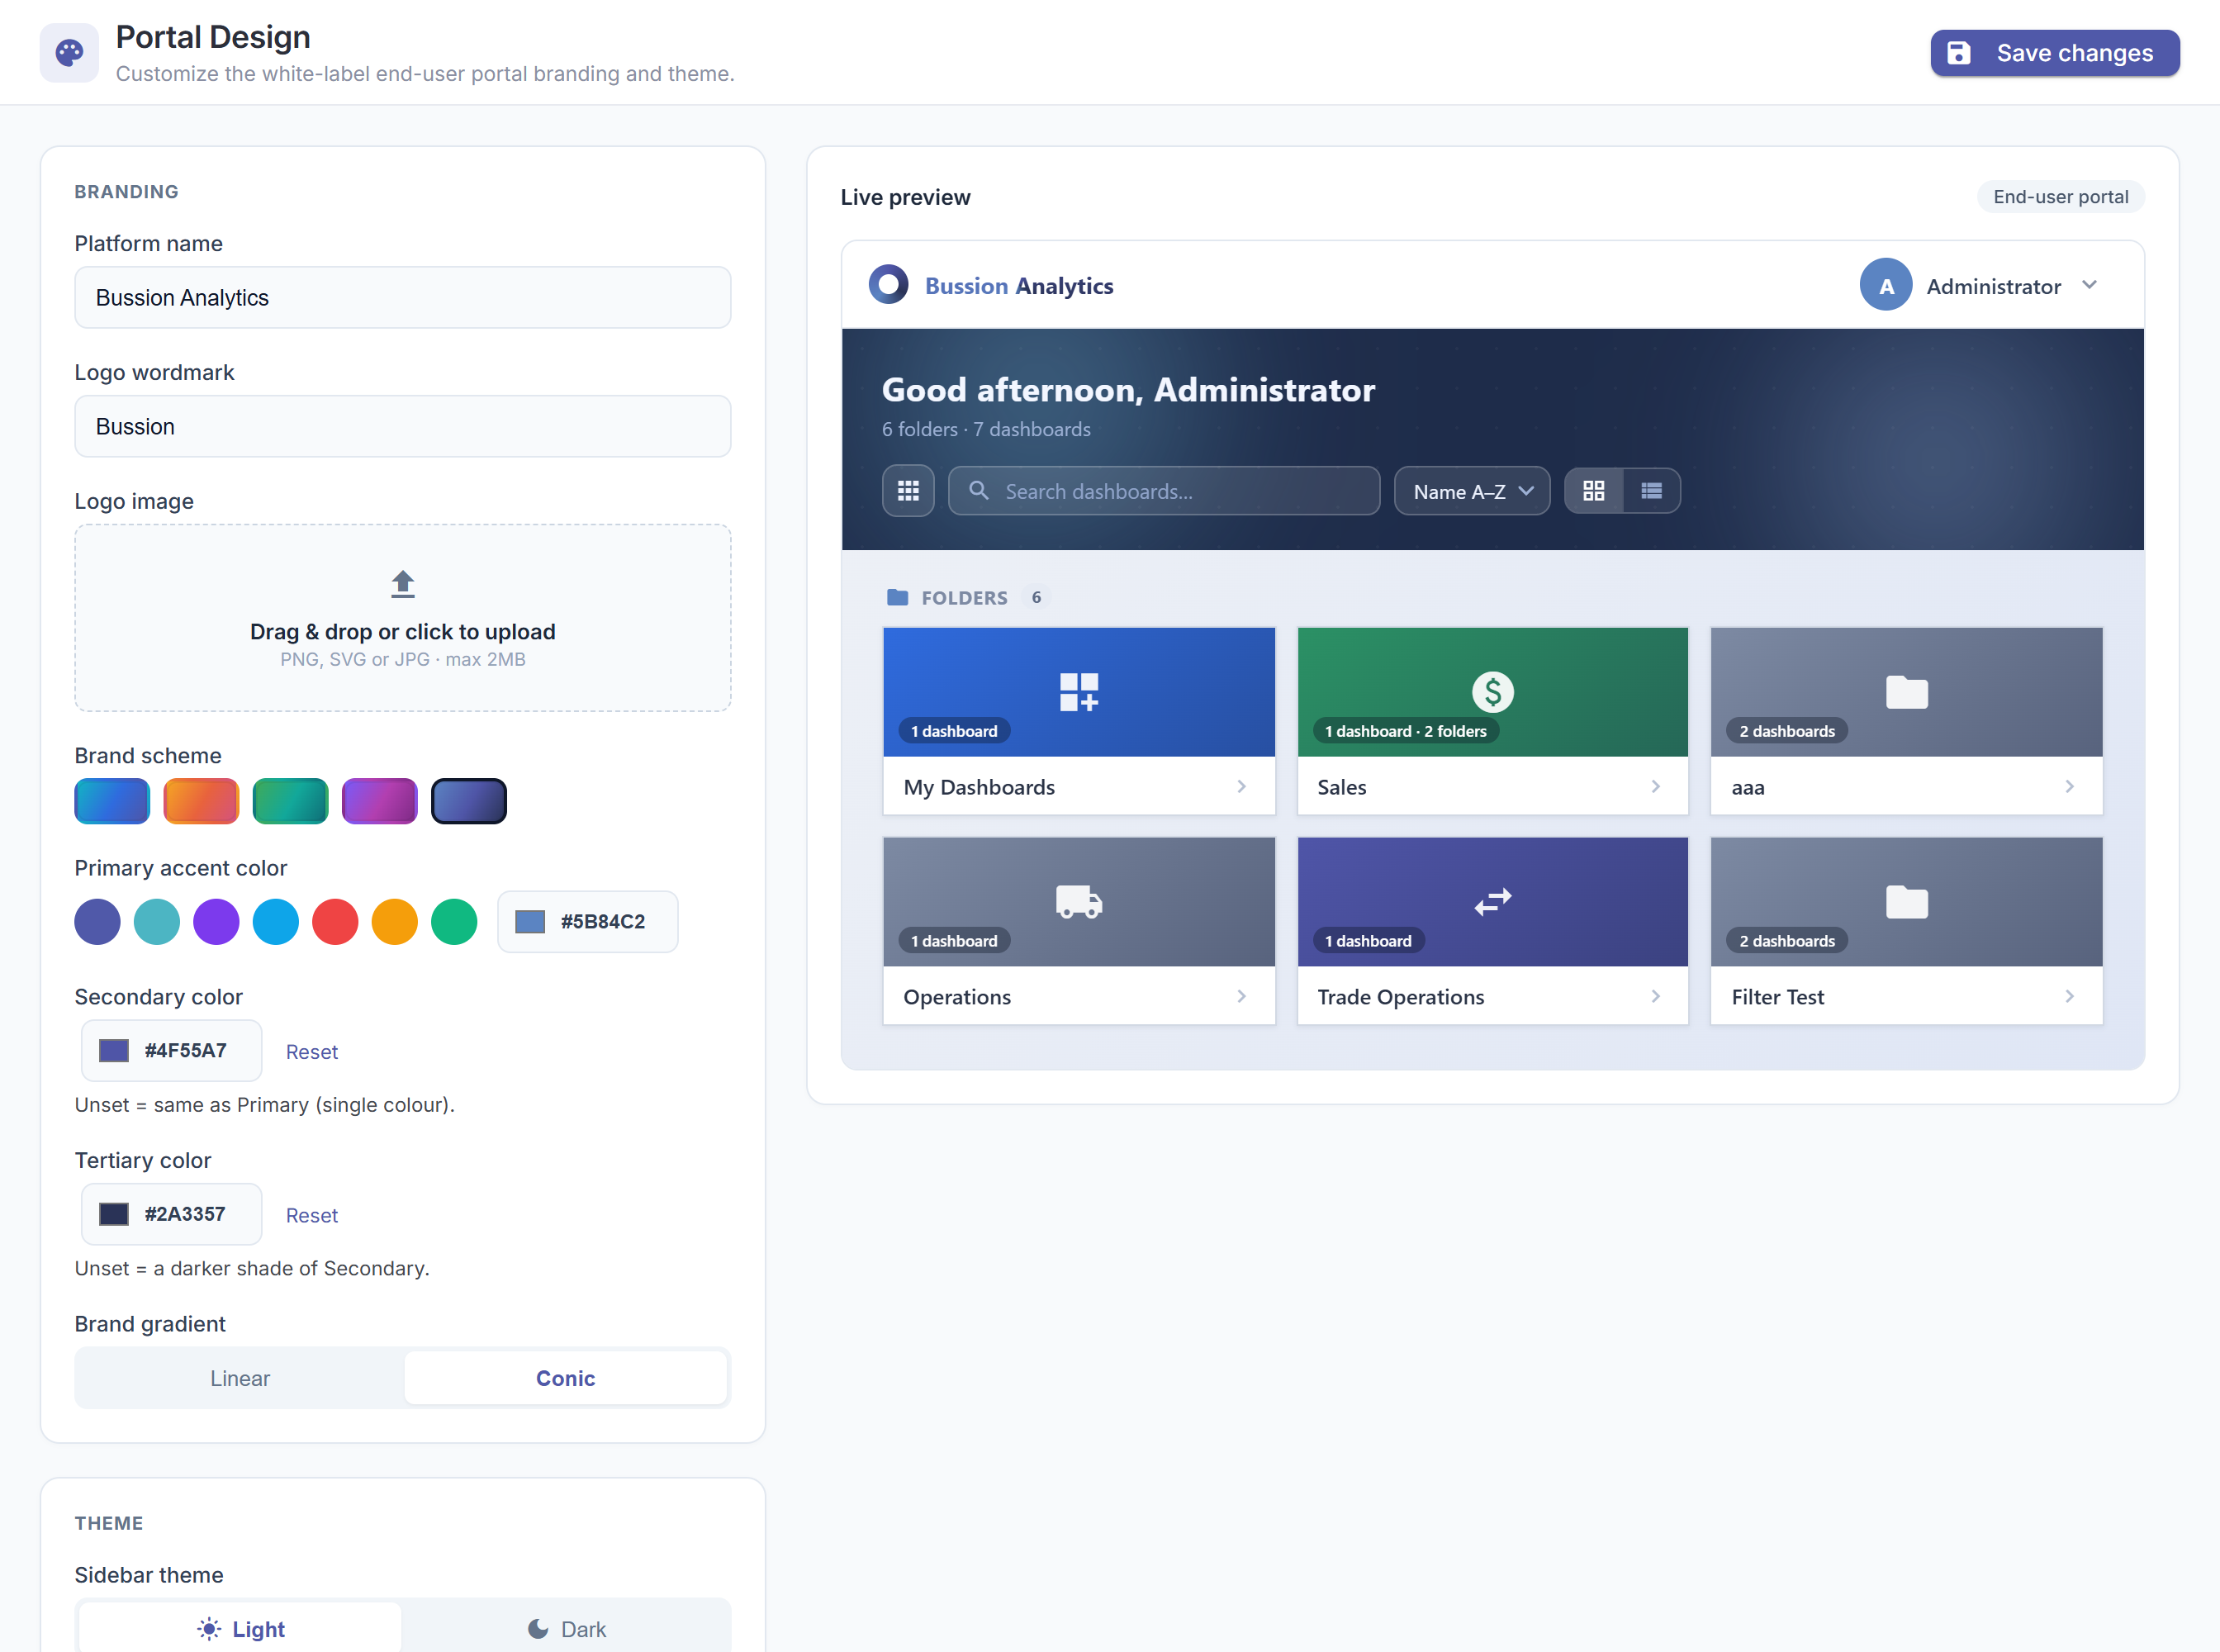Pick the teal primary accent circle
Image resolution: width=2220 pixels, height=1652 pixels.
(x=157, y=922)
